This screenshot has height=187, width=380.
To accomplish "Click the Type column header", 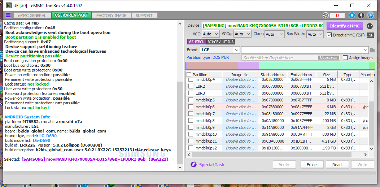I will [x=348, y=74].
